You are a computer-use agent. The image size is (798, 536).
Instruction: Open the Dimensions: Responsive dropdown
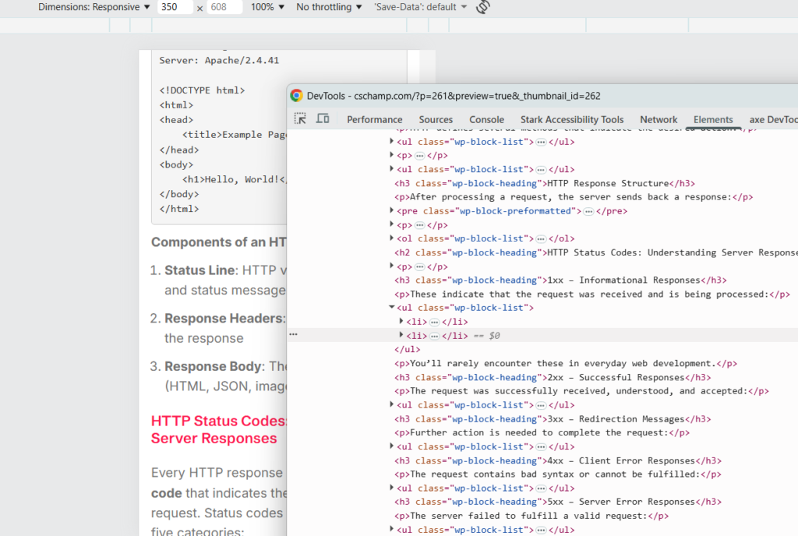94,7
